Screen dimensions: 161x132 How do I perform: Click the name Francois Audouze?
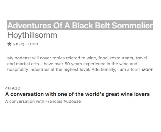[63, 101]
